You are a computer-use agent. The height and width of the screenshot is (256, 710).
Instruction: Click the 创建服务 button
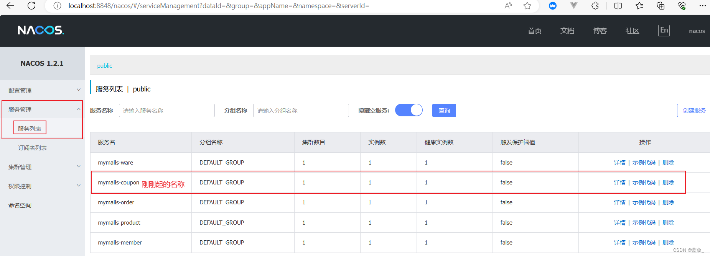pos(694,110)
